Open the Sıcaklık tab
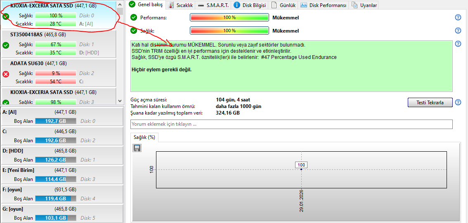The width and height of the screenshot is (468, 223). pyautogui.click(x=181, y=5)
